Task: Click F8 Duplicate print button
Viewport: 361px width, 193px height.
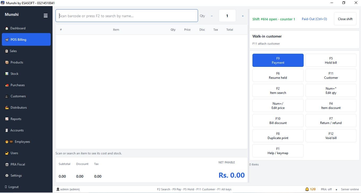Action: click(x=278, y=136)
